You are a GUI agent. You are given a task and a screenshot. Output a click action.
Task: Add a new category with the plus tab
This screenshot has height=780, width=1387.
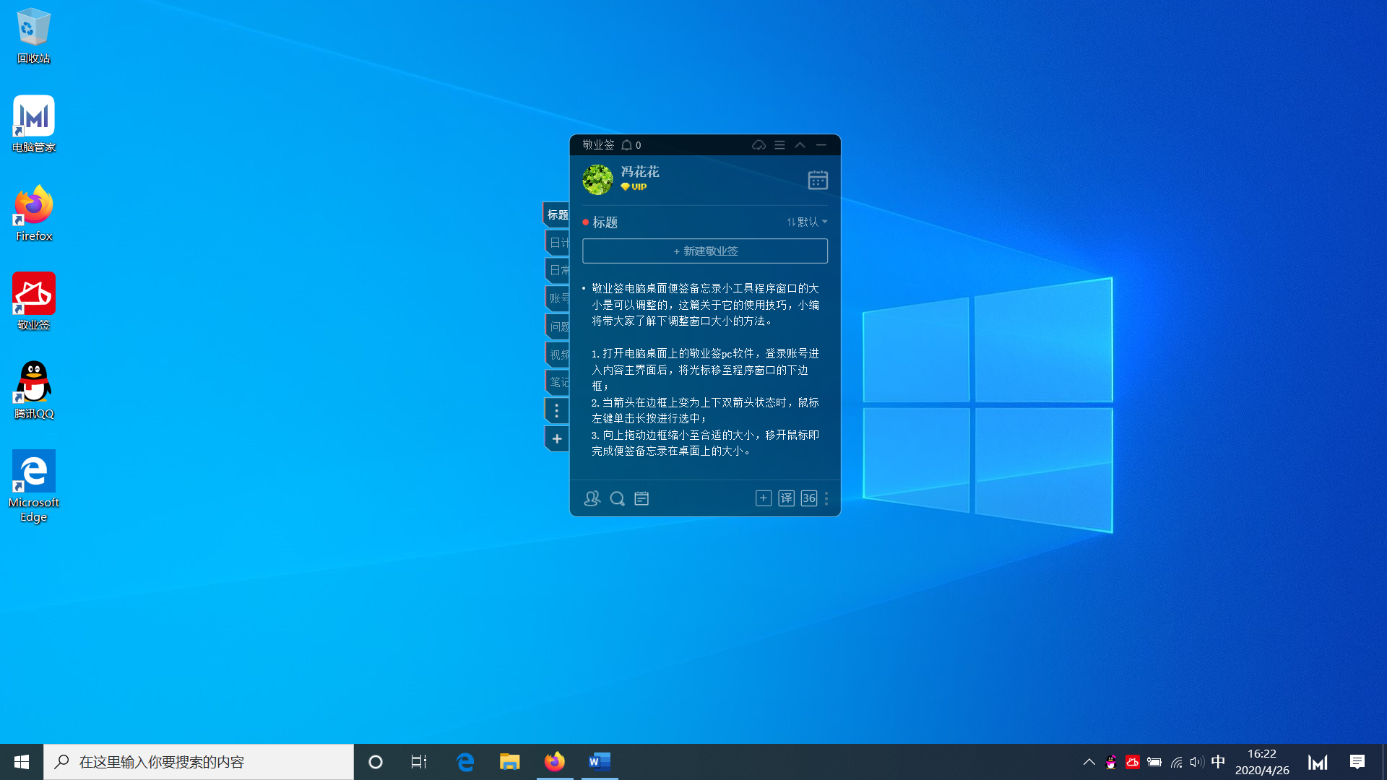pos(556,438)
